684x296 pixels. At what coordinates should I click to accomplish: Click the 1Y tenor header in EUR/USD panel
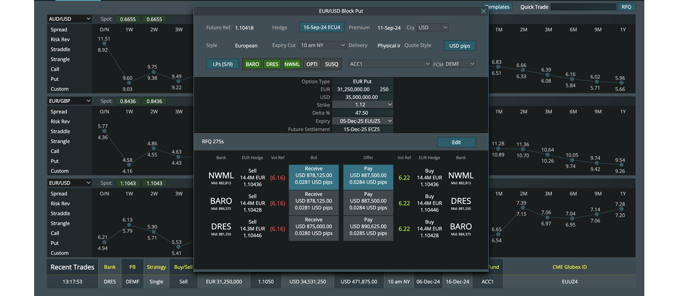click(x=623, y=193)
